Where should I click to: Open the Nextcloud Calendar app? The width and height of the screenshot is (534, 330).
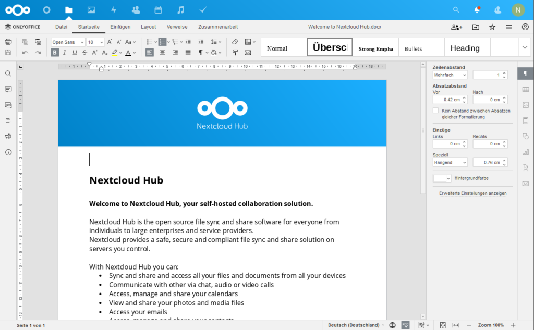point(158,10)
